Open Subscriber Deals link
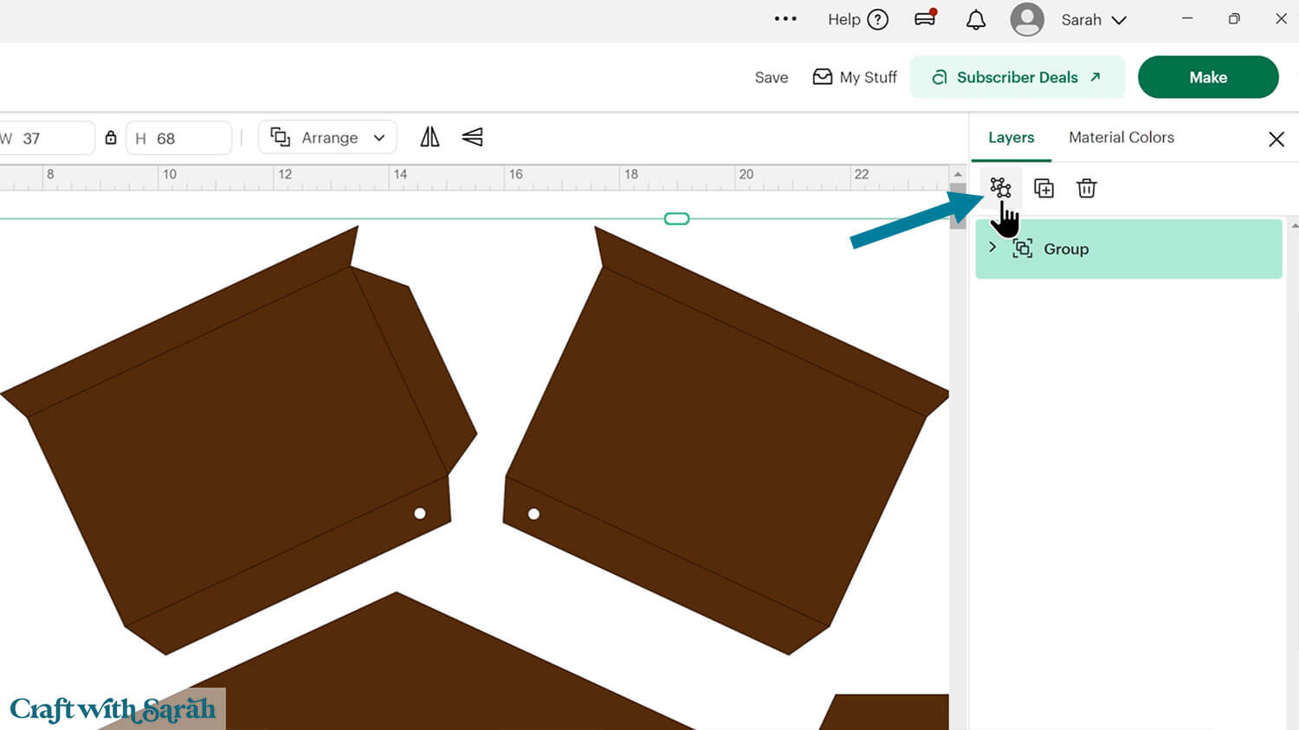 pyautogui.click(x=1017, y=77)
